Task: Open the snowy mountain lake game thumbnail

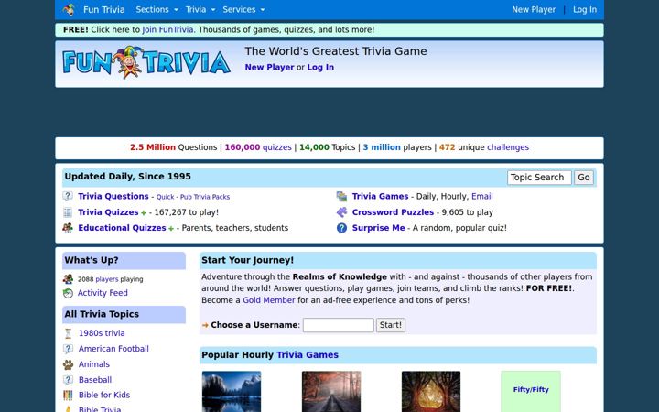Action: [x=232, y=392]
